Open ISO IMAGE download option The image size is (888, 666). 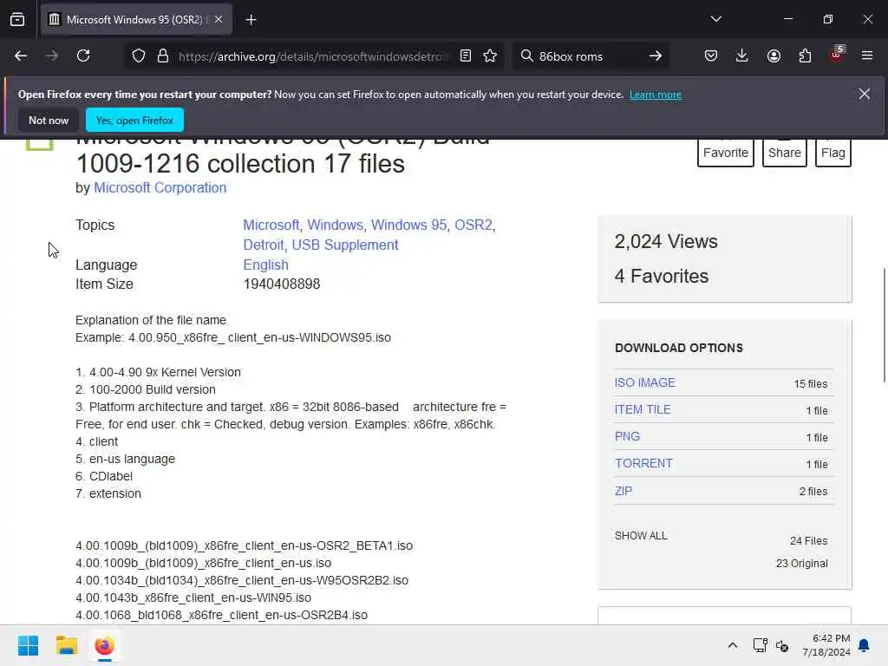(645, 382)
